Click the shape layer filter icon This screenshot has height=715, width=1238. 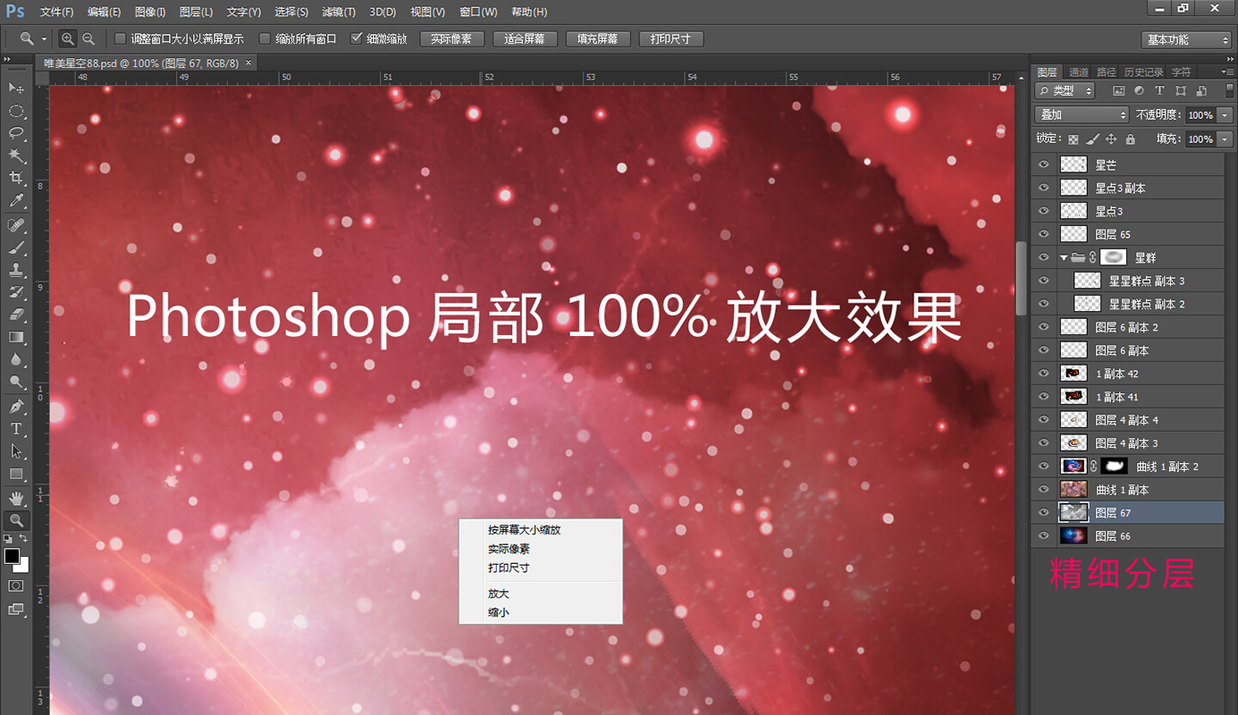tap(1181, 91)
